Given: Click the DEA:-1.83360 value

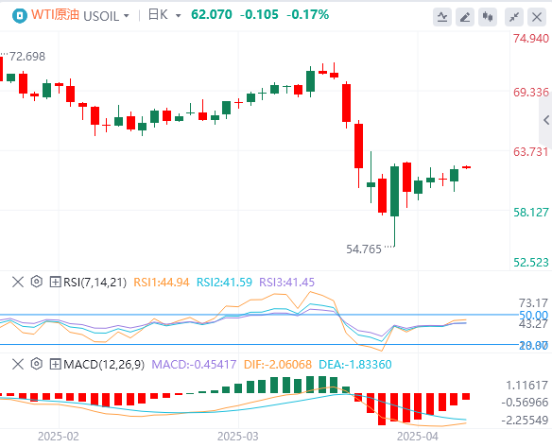Looking at the screenshot, I should 355,365.
